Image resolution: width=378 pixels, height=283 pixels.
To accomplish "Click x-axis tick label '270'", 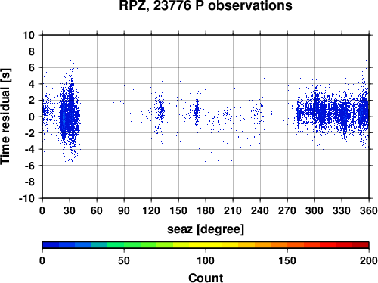I will tap(287, 210).
